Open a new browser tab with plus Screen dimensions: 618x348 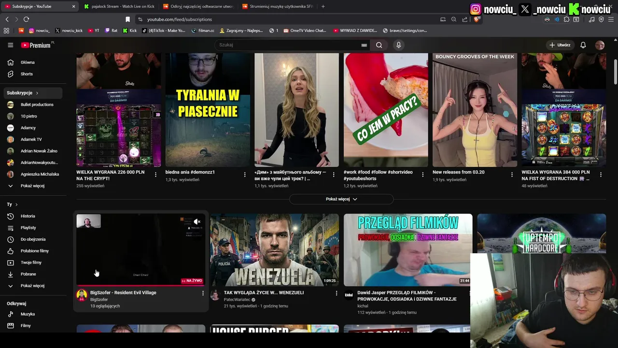[323, 6]
